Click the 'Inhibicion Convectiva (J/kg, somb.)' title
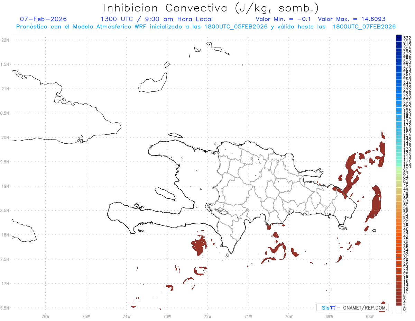415x321 pixels. click(x=211, y=8)
